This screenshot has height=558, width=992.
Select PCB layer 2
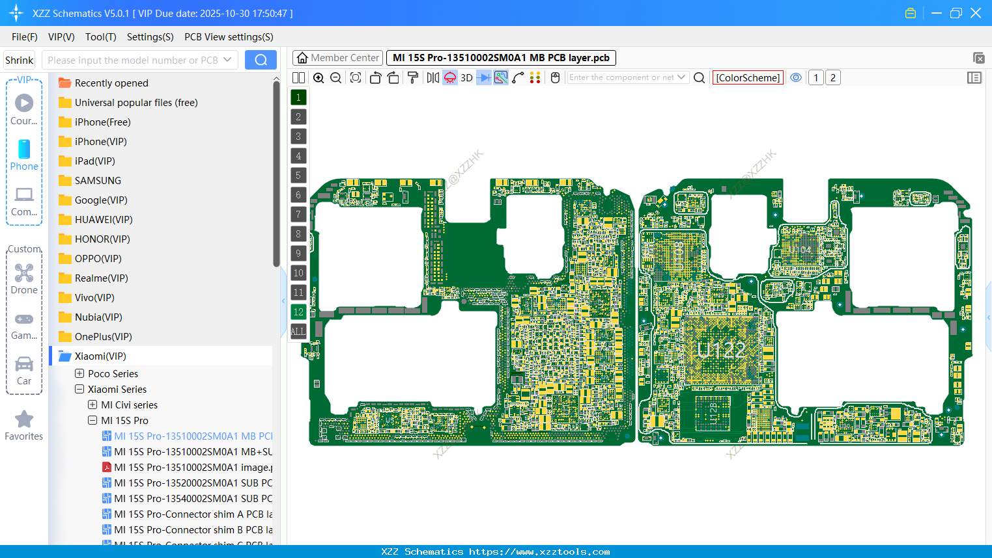pos(298,117)
